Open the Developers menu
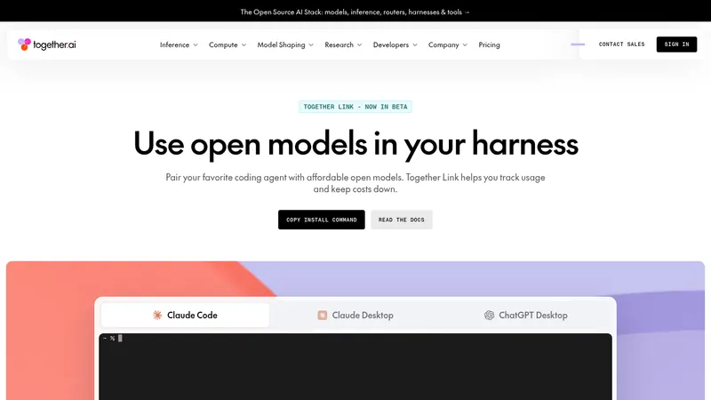This screenshot has width=711, height=400. coord(395,45)
